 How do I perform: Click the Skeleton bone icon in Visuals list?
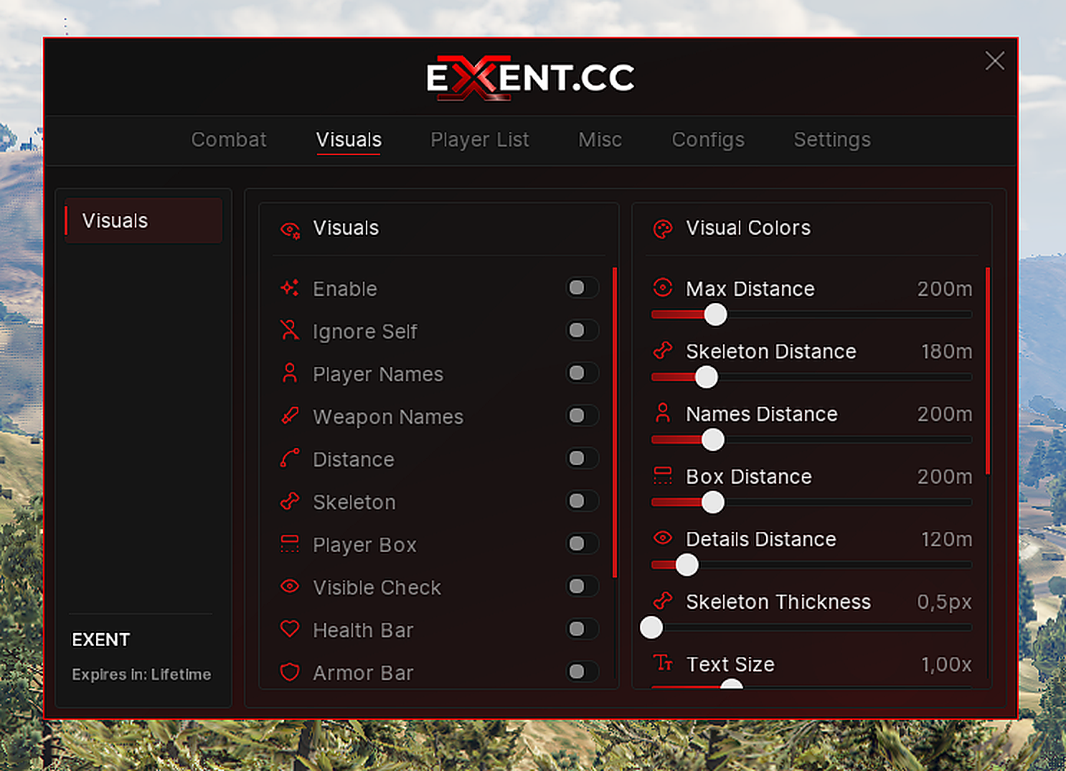point(289,501)
